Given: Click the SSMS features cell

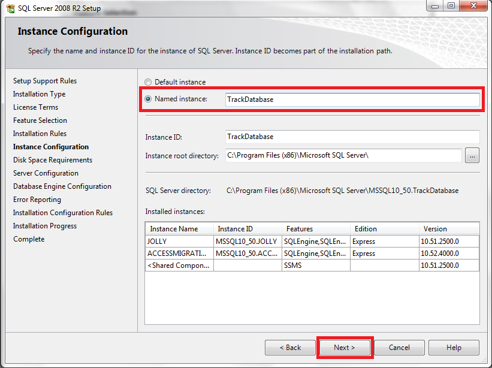Looking at the screenshot, I should [316, 266].
